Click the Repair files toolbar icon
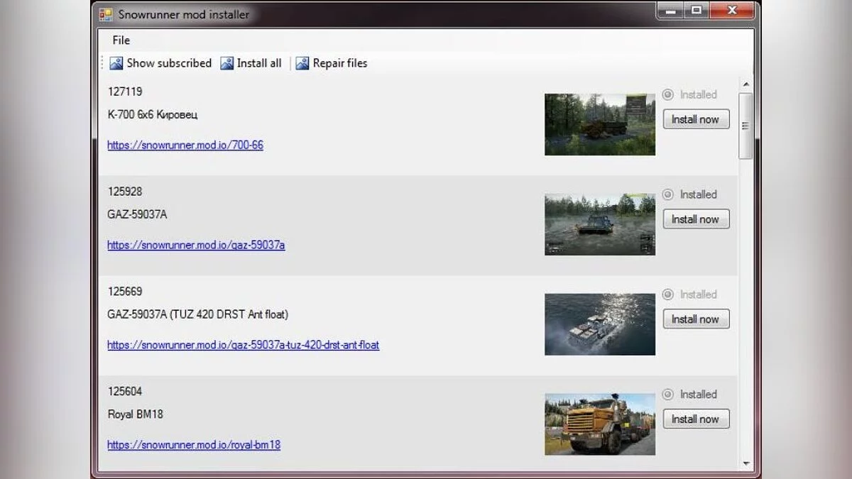 pyautogui.click(x=302, y=63)
